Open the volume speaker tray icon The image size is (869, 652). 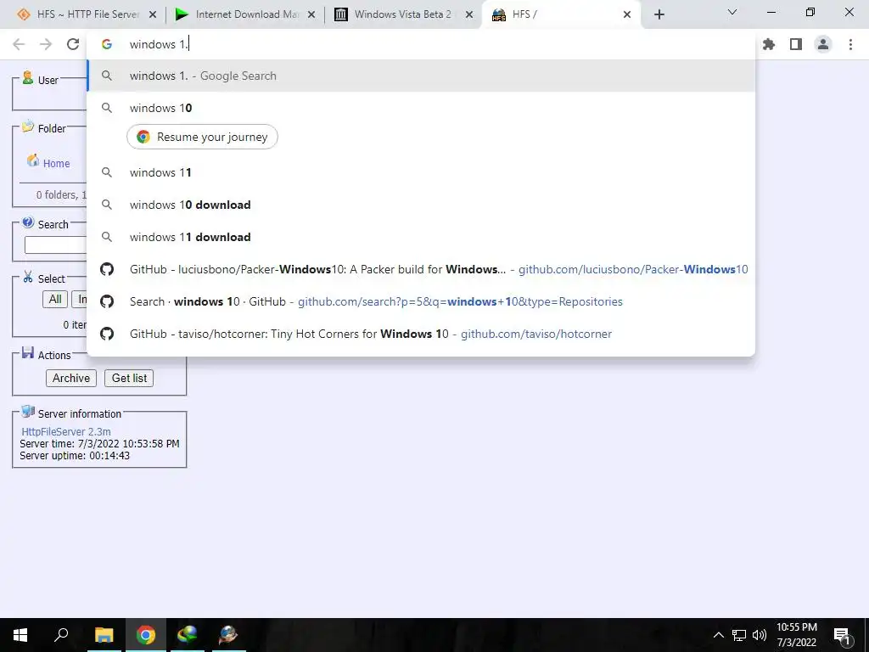(x=760, y=635)
